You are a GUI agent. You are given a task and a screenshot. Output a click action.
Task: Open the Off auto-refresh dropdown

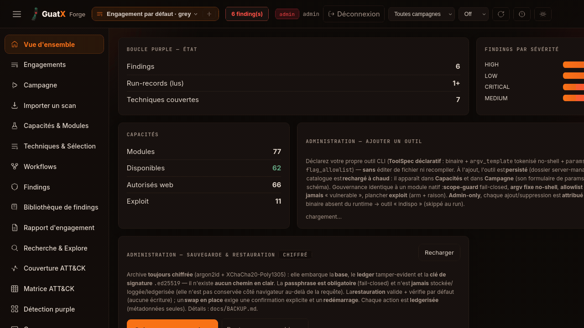tap(474, 14)
